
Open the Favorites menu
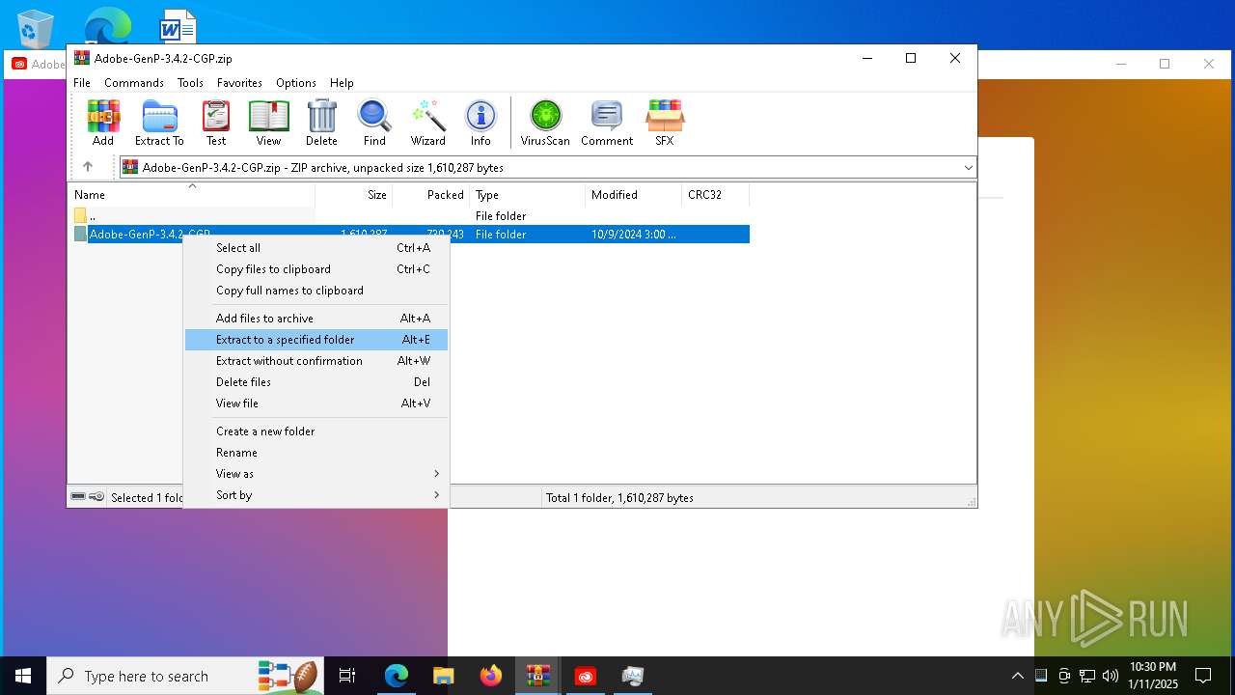pos(239,83)
